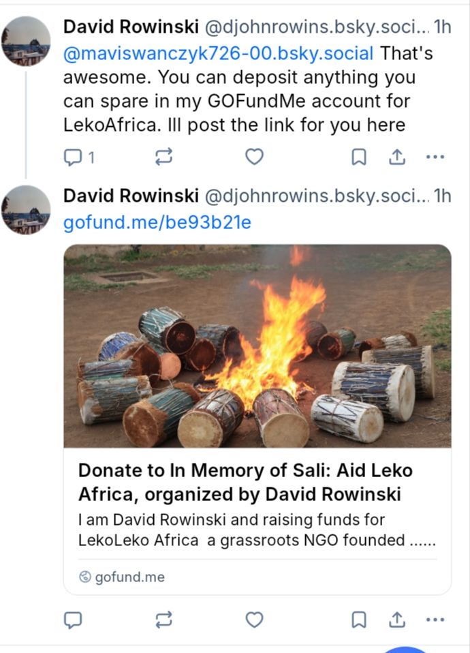
Task: Open the three-dot options menu on the first post
Action: click(435, 157)
